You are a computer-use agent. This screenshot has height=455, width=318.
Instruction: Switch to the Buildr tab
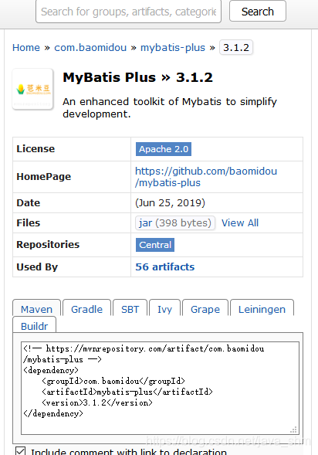pyautogui.click(x=35, y=326)
